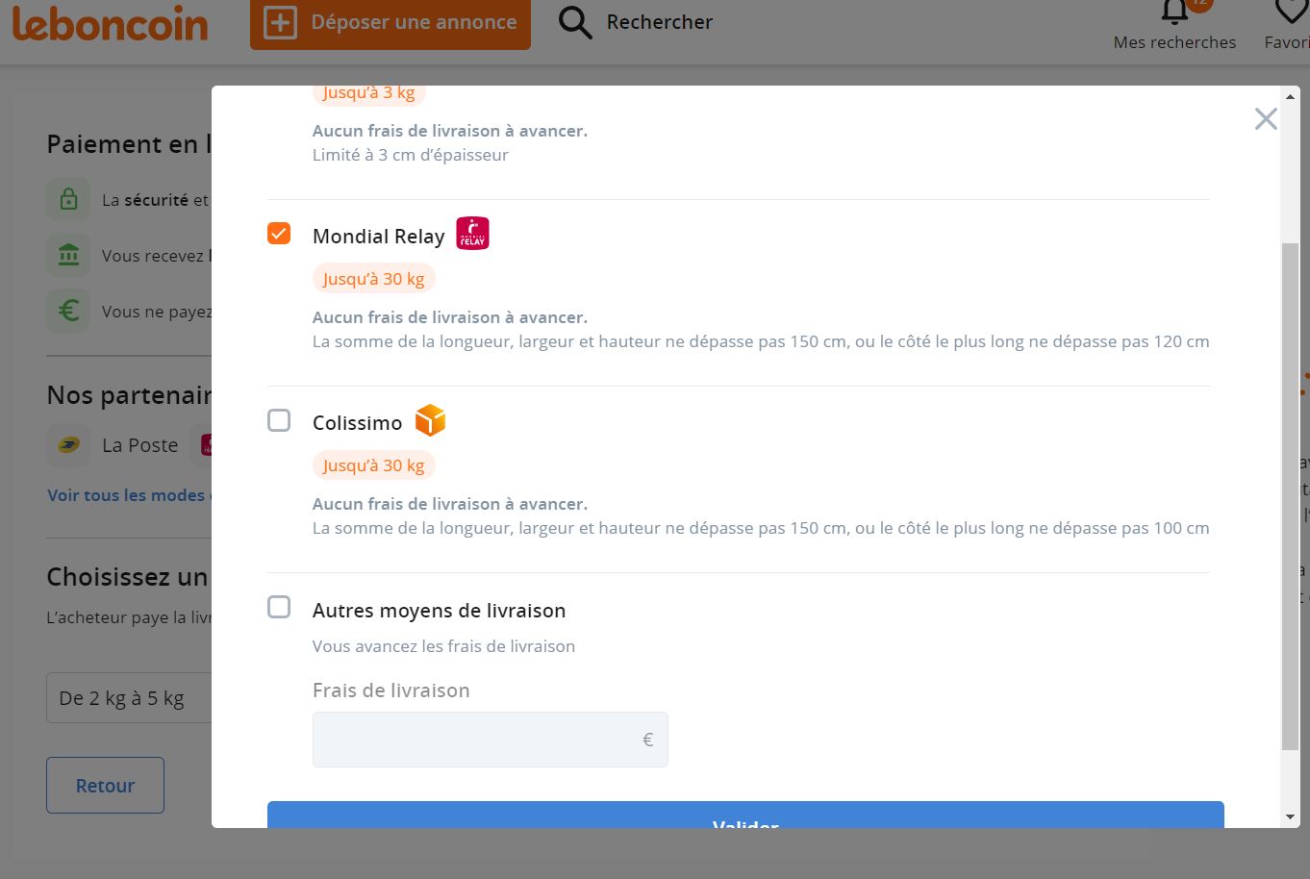Enable Autres moyens de livraison checkbox
Image resolution: width=1310 pixels, height=879 pixels.
(x=279, y=607)
